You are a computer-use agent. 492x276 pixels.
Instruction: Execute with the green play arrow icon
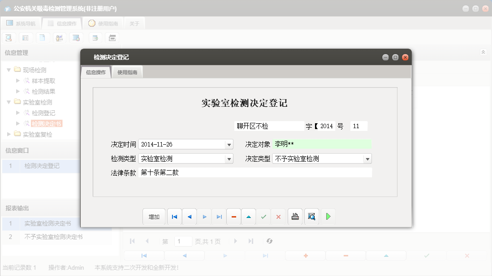[328, 216]
